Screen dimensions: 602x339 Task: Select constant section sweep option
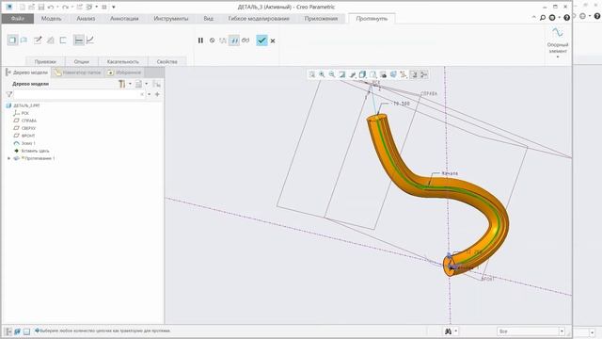[x=78, y=40]
